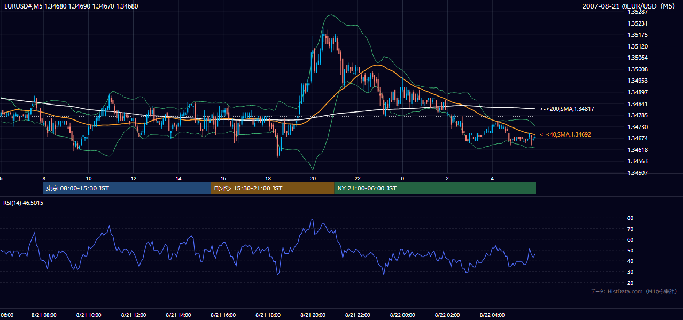Viewport: 683px width, 320px height.
Task: Click hour marker 18 under price chart
Action: click(268, 178)
